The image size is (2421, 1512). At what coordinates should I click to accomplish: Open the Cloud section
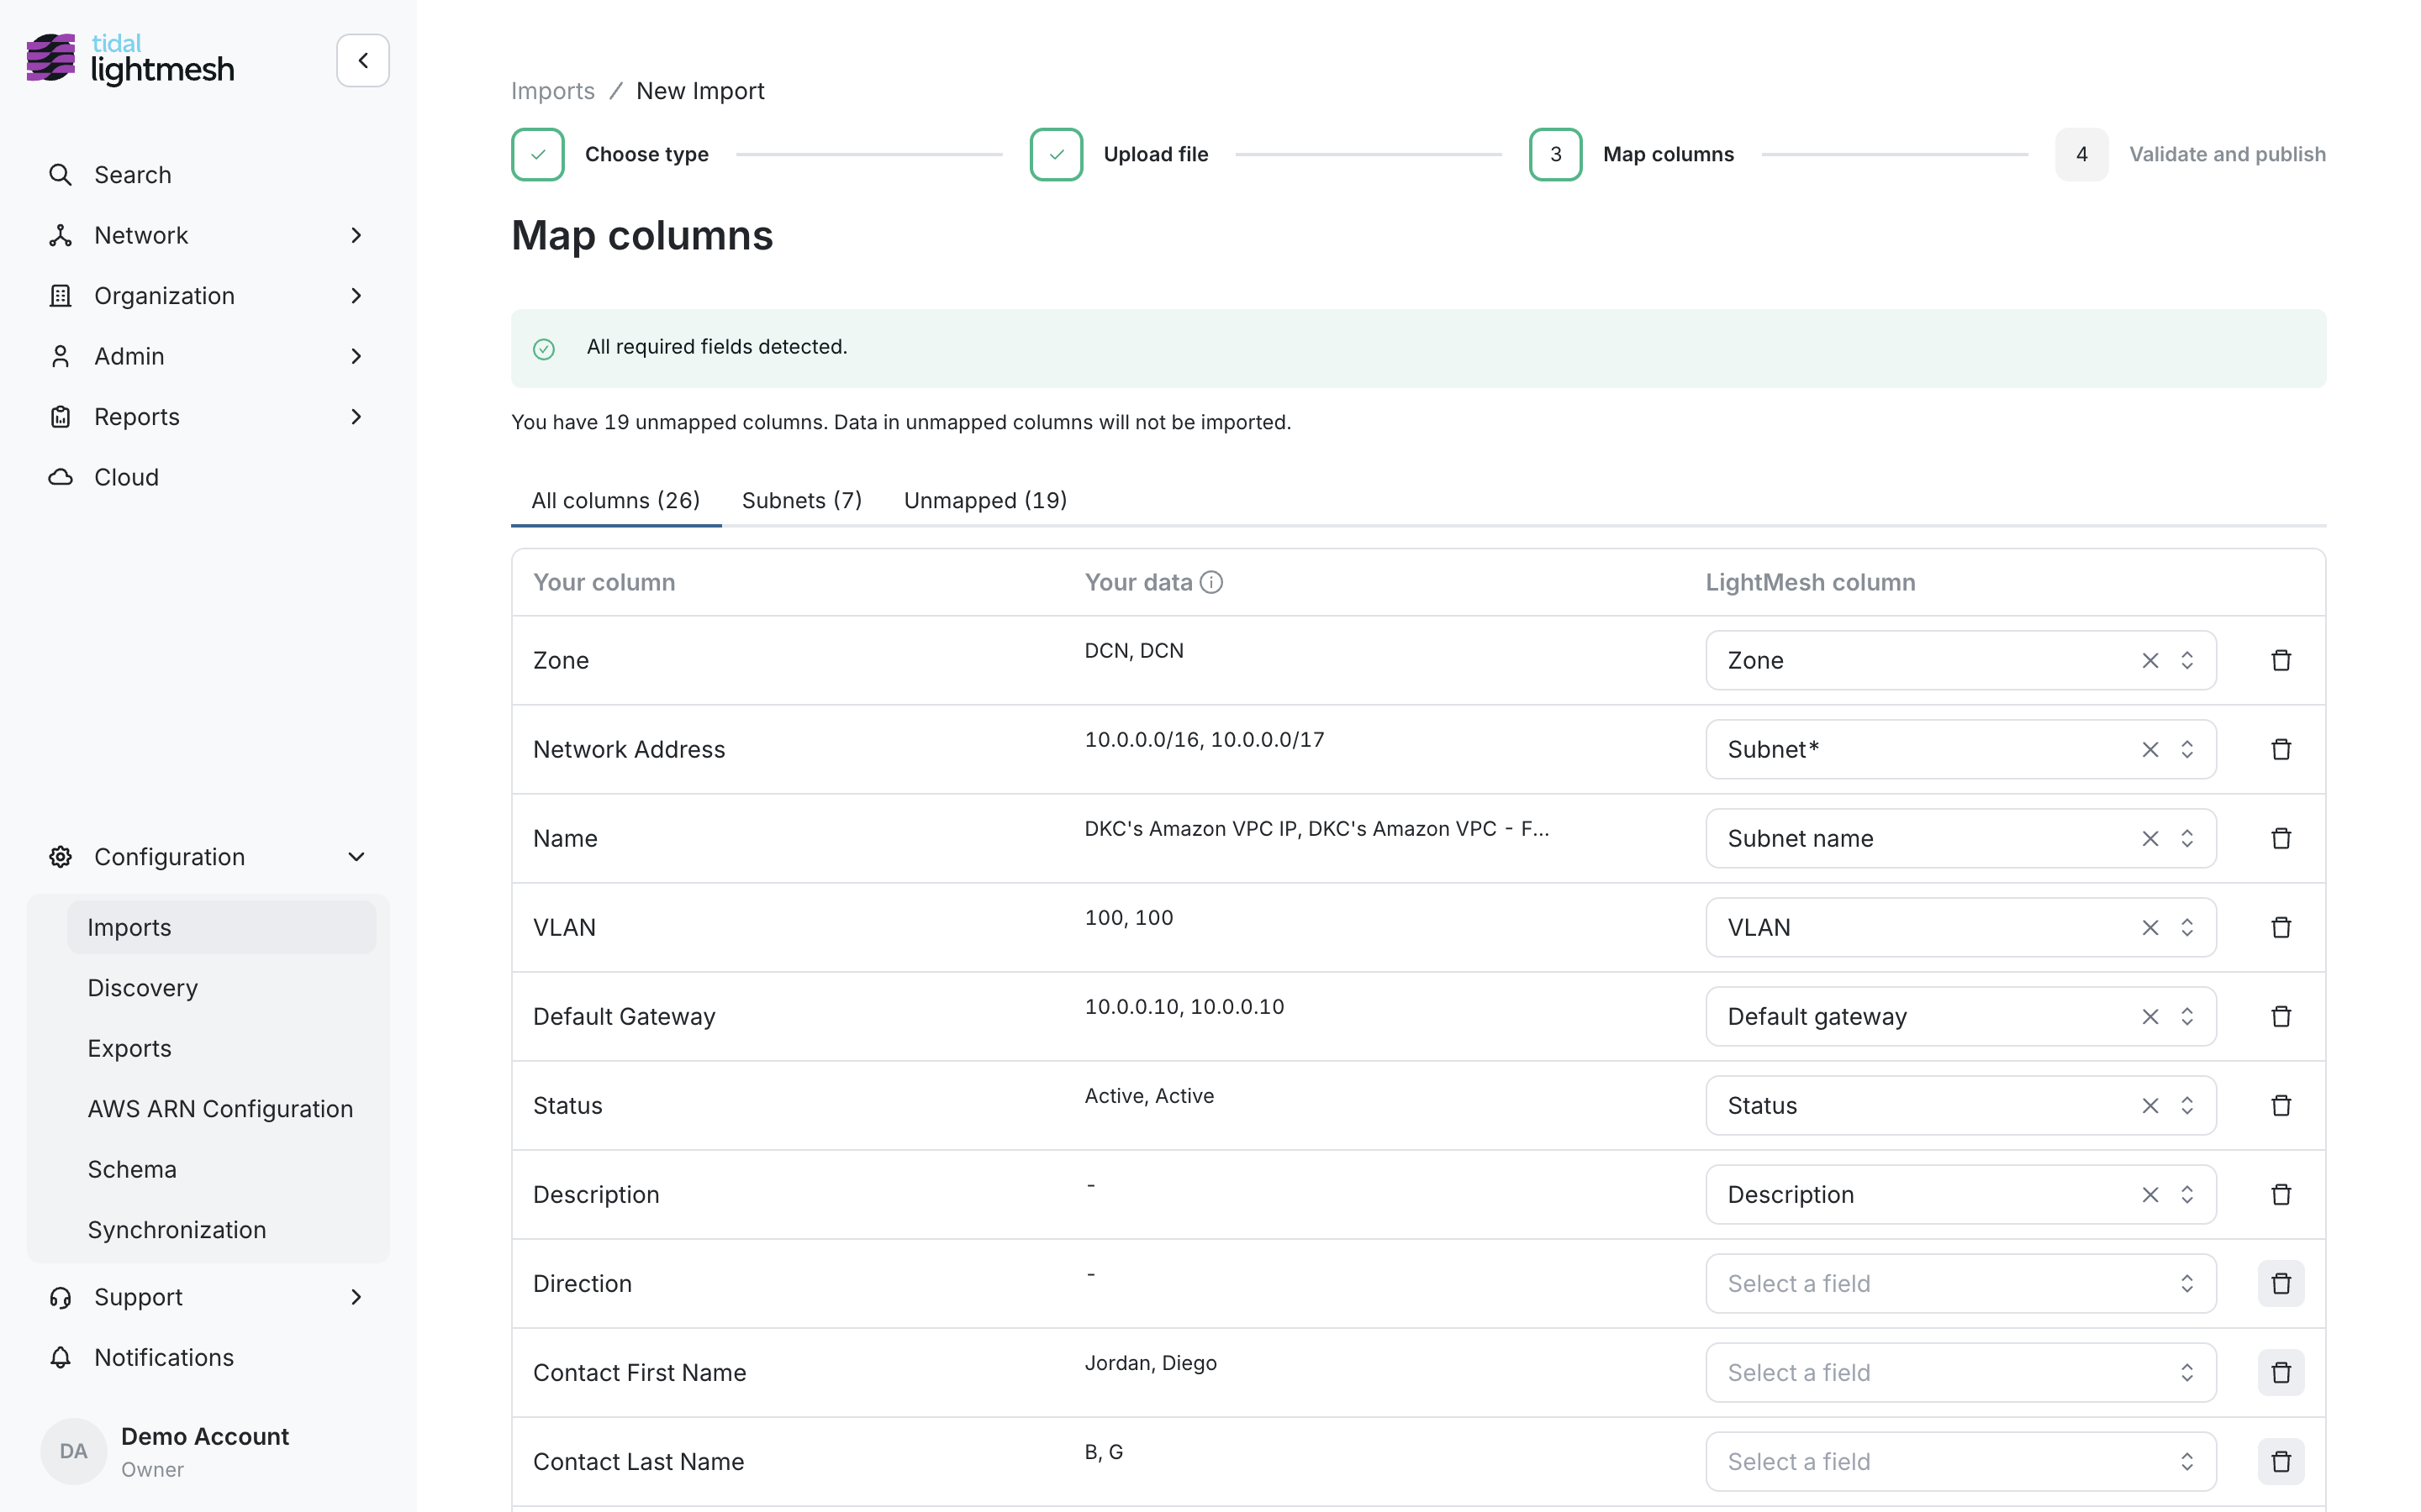[x=207, y=477]
